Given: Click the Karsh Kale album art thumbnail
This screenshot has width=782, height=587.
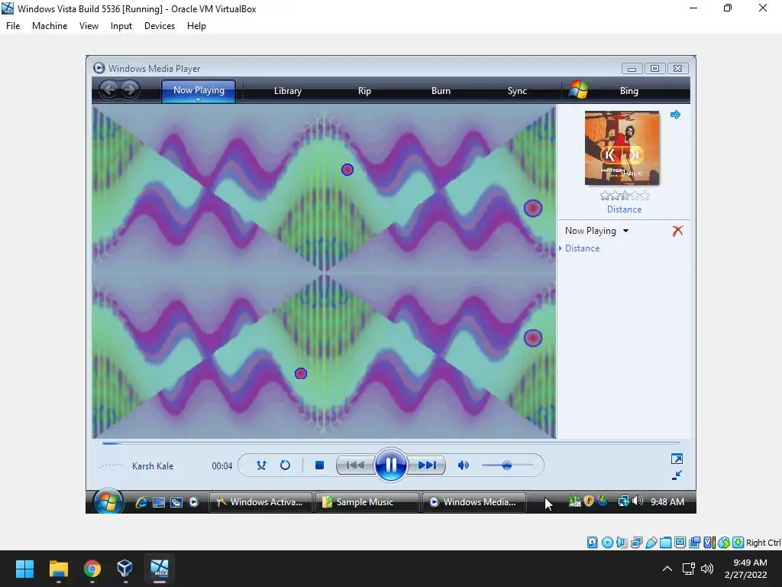Looking at the screenshot, I should coord(622,148).
